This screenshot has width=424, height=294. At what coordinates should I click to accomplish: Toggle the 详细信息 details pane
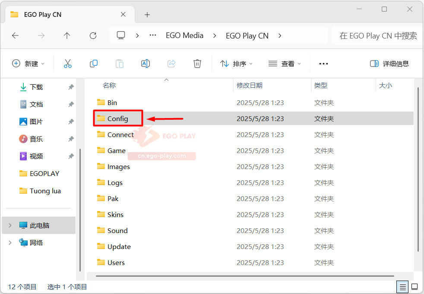point(389,64)
